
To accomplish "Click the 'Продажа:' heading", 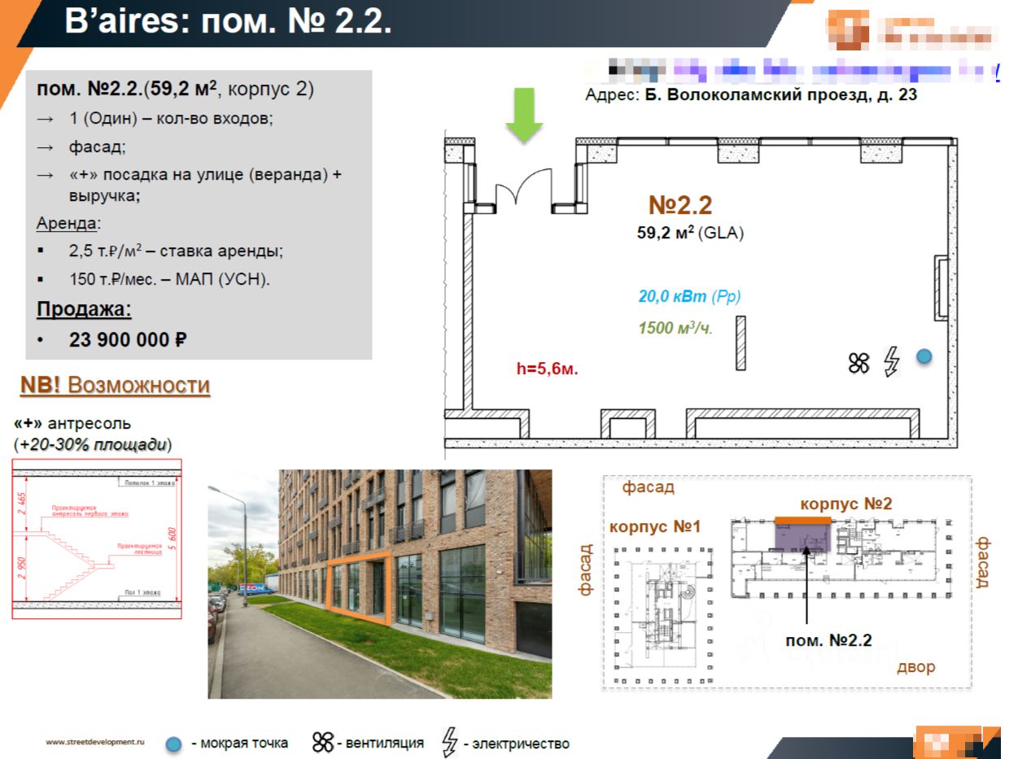I will 84,310.
